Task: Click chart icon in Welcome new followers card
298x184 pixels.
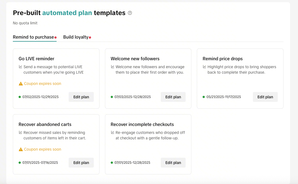Action: click(113, 67)
